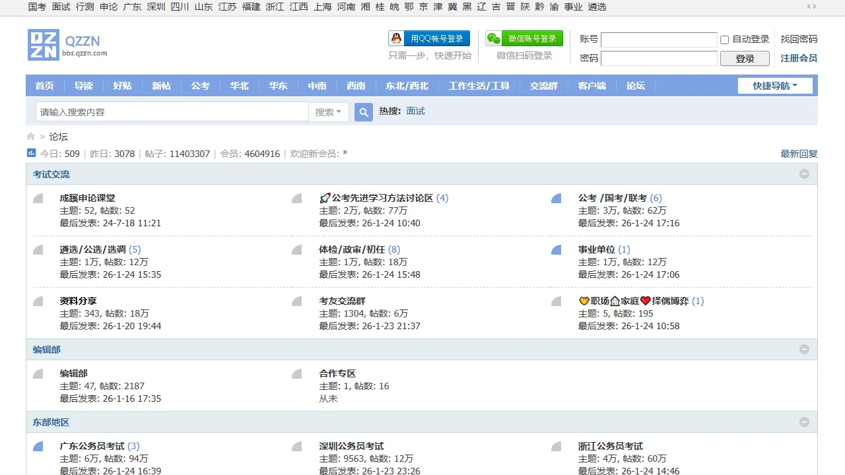Enable the 自动登录 checkbox
Viewport: 845px width, 475px height.
[724, 40]
